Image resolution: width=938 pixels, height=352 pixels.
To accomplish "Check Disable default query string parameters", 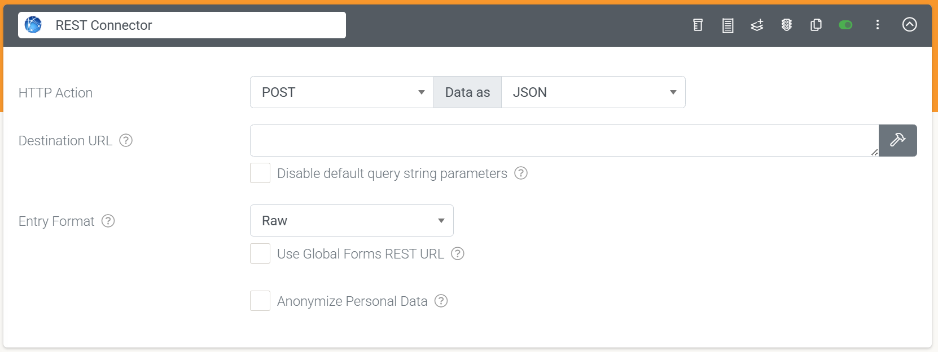I will pyautogui.click(x=260, y=173).
